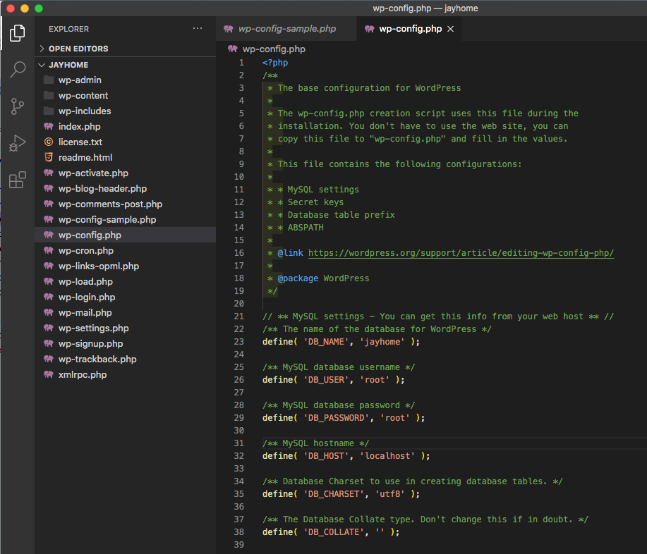The height and width of the screenshot is (554, 647).
Task: Expand the wp-includes folder
Action: pos(125,111)
